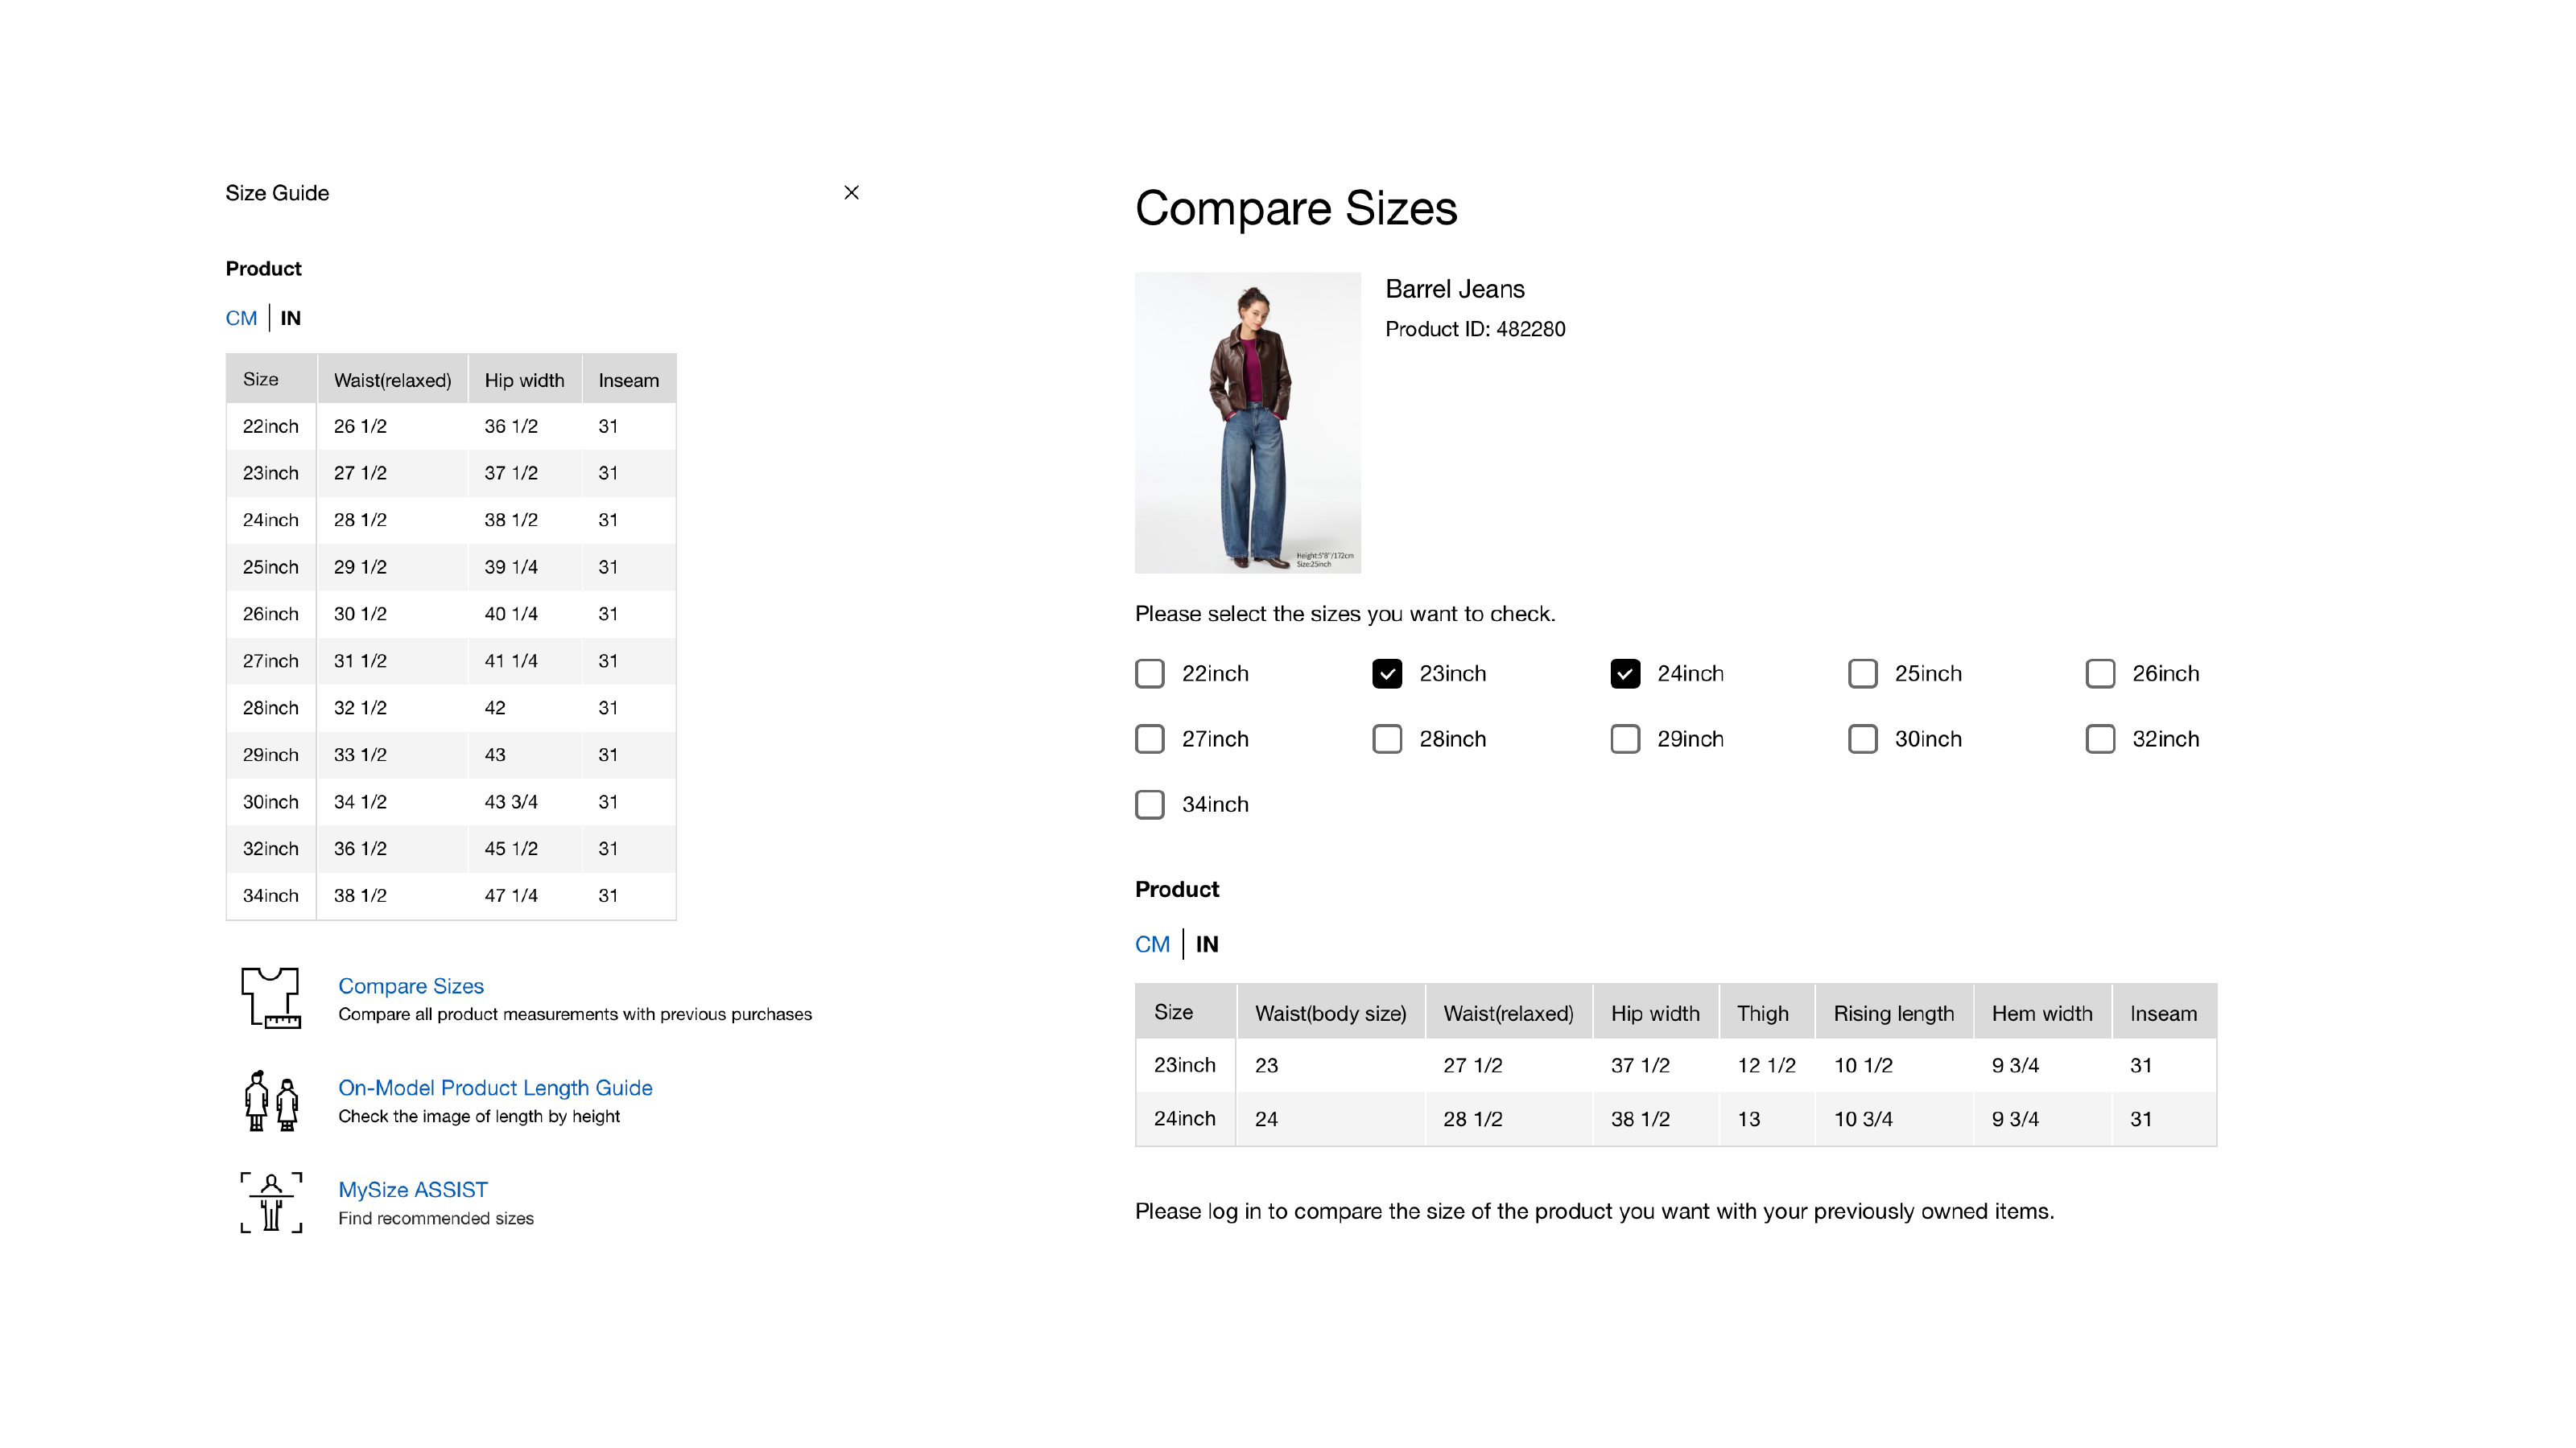Screen dimensions: 2576x1448
Task: Click the Hip width header in Size Guide
Action: 524,380
